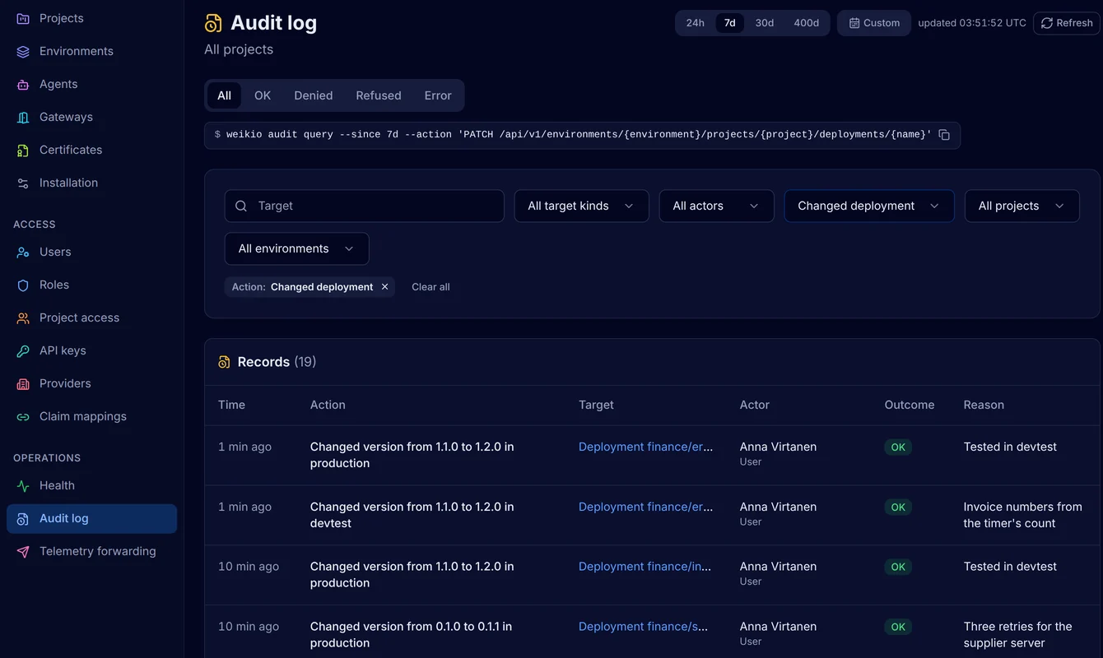
Task: Click the Users icon under Access
Action: tap(23, 252)
